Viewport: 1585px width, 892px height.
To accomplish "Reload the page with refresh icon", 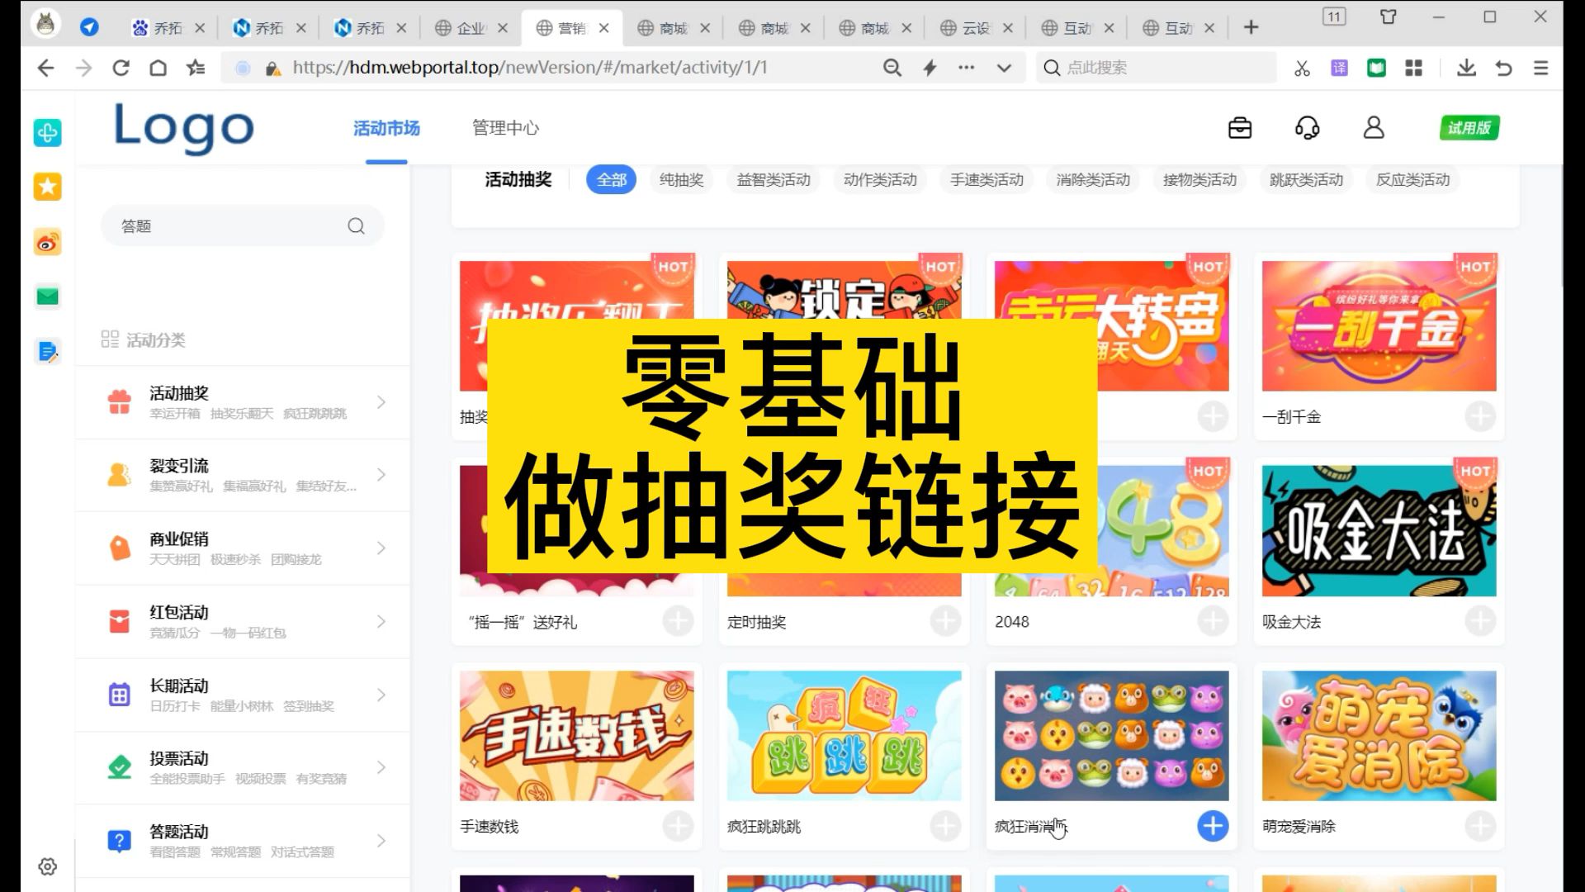I will (x=121, y=68).
